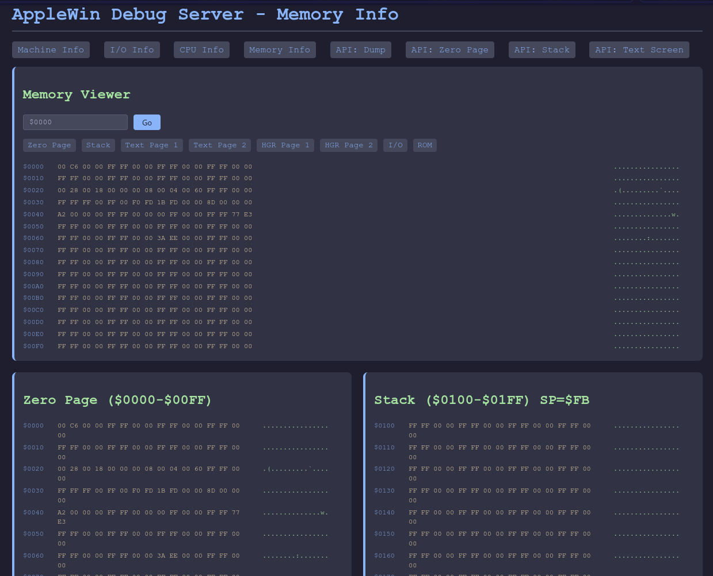Open the API: Stack link
This screenshot has width=713, height=576.
point(542,50)
